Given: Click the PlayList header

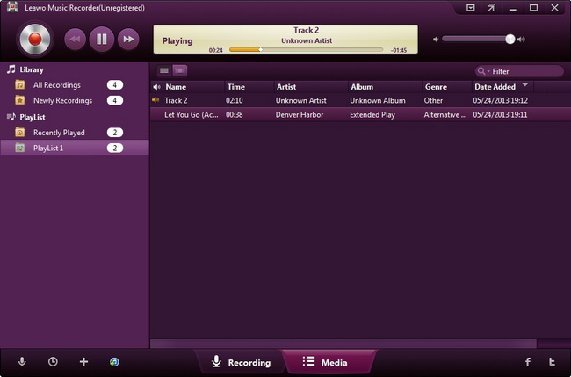Looking at the screenshot, I should 33,117.
